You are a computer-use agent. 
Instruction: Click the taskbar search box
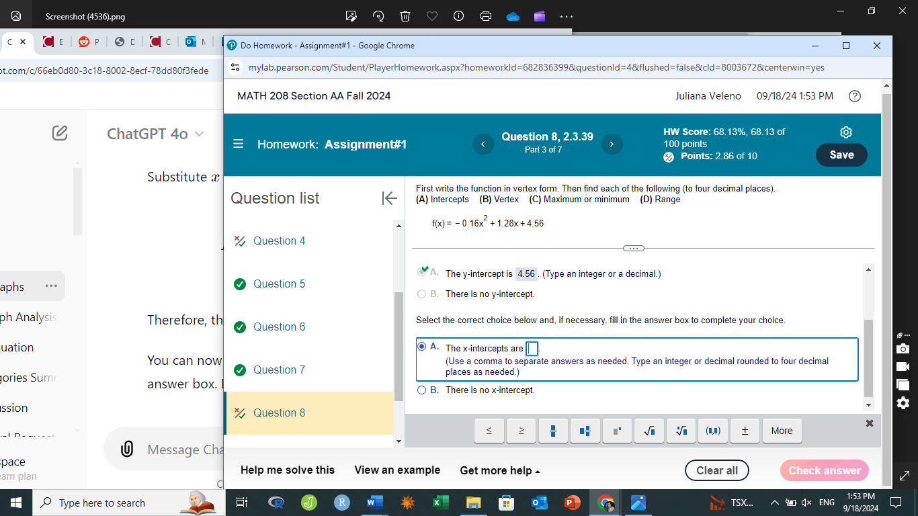pyautogui.click(x=128, y=503)
